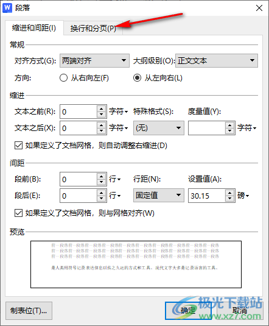Viewport: 269px width, 326px height.
Task: Select 从右向左(F) direction radio button
Action: 63,78
